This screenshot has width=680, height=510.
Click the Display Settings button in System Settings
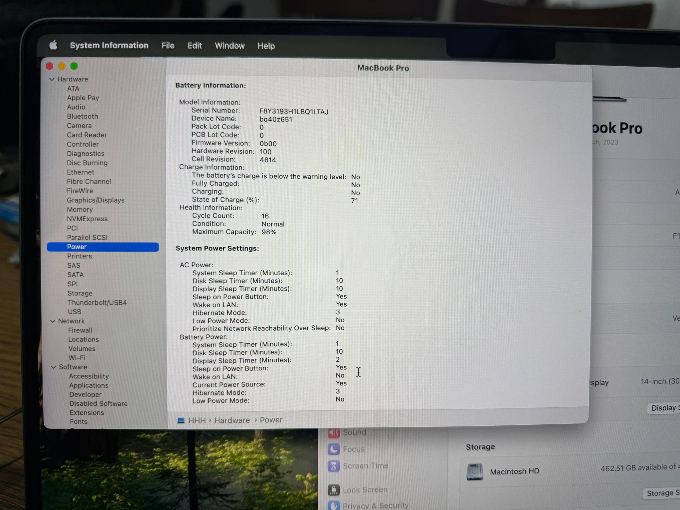664,408
